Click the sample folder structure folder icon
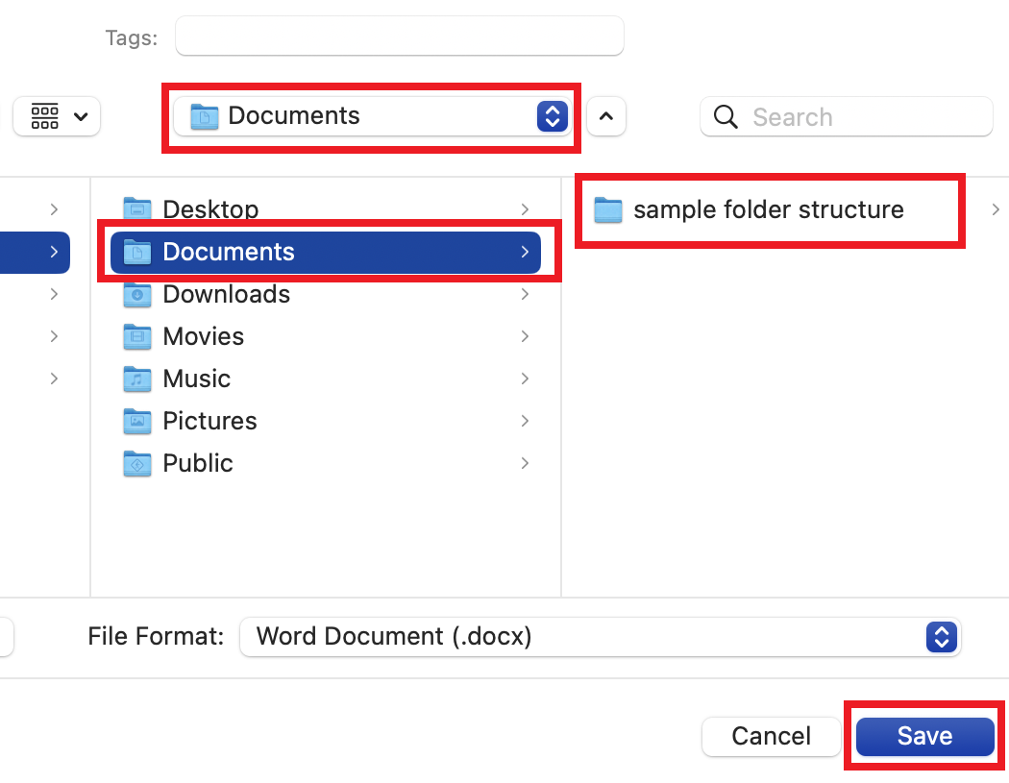 tap(608, 209)
